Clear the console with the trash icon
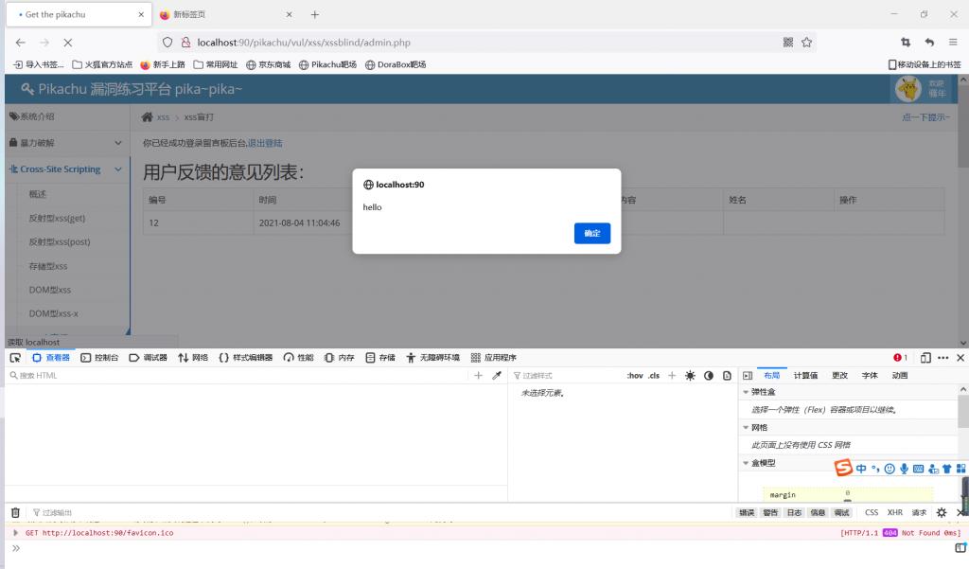Screen dimensions: 969x569 tap(15, 512)
